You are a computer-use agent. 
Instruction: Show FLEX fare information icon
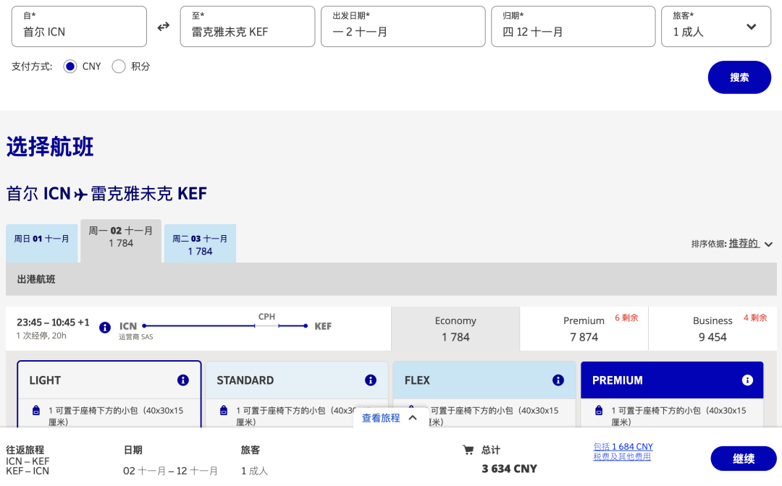point(558,380)
